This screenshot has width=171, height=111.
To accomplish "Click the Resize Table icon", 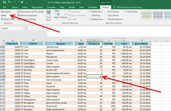I will click(x=2, y=19).
